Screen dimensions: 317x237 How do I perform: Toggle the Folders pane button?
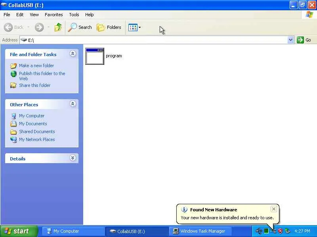(109, 27)
